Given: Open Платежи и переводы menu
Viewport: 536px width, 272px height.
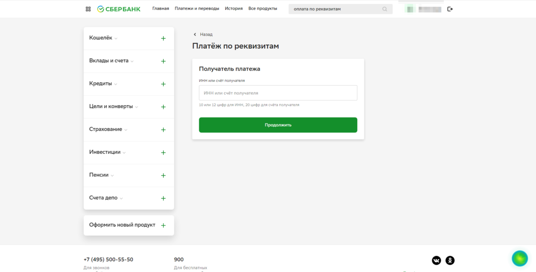Looking at the screenshot, I should 197,9.
